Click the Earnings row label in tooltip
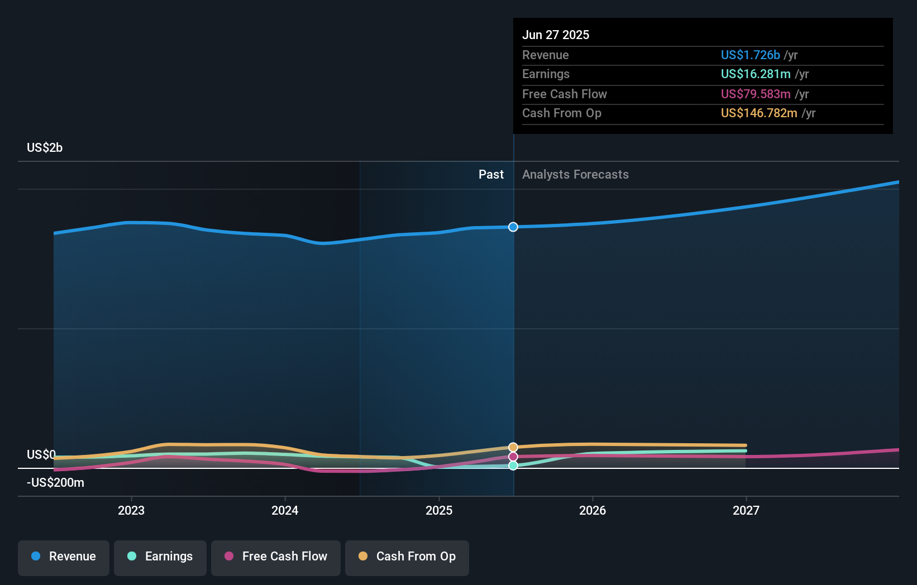The width and height of the screenshot is (917, 585). 546,74
